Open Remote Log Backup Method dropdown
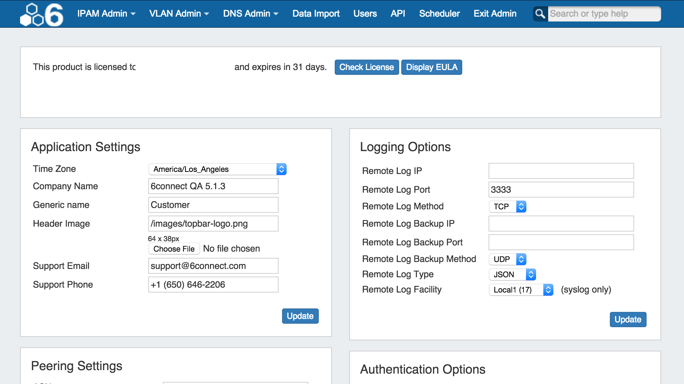 [507, 259]
